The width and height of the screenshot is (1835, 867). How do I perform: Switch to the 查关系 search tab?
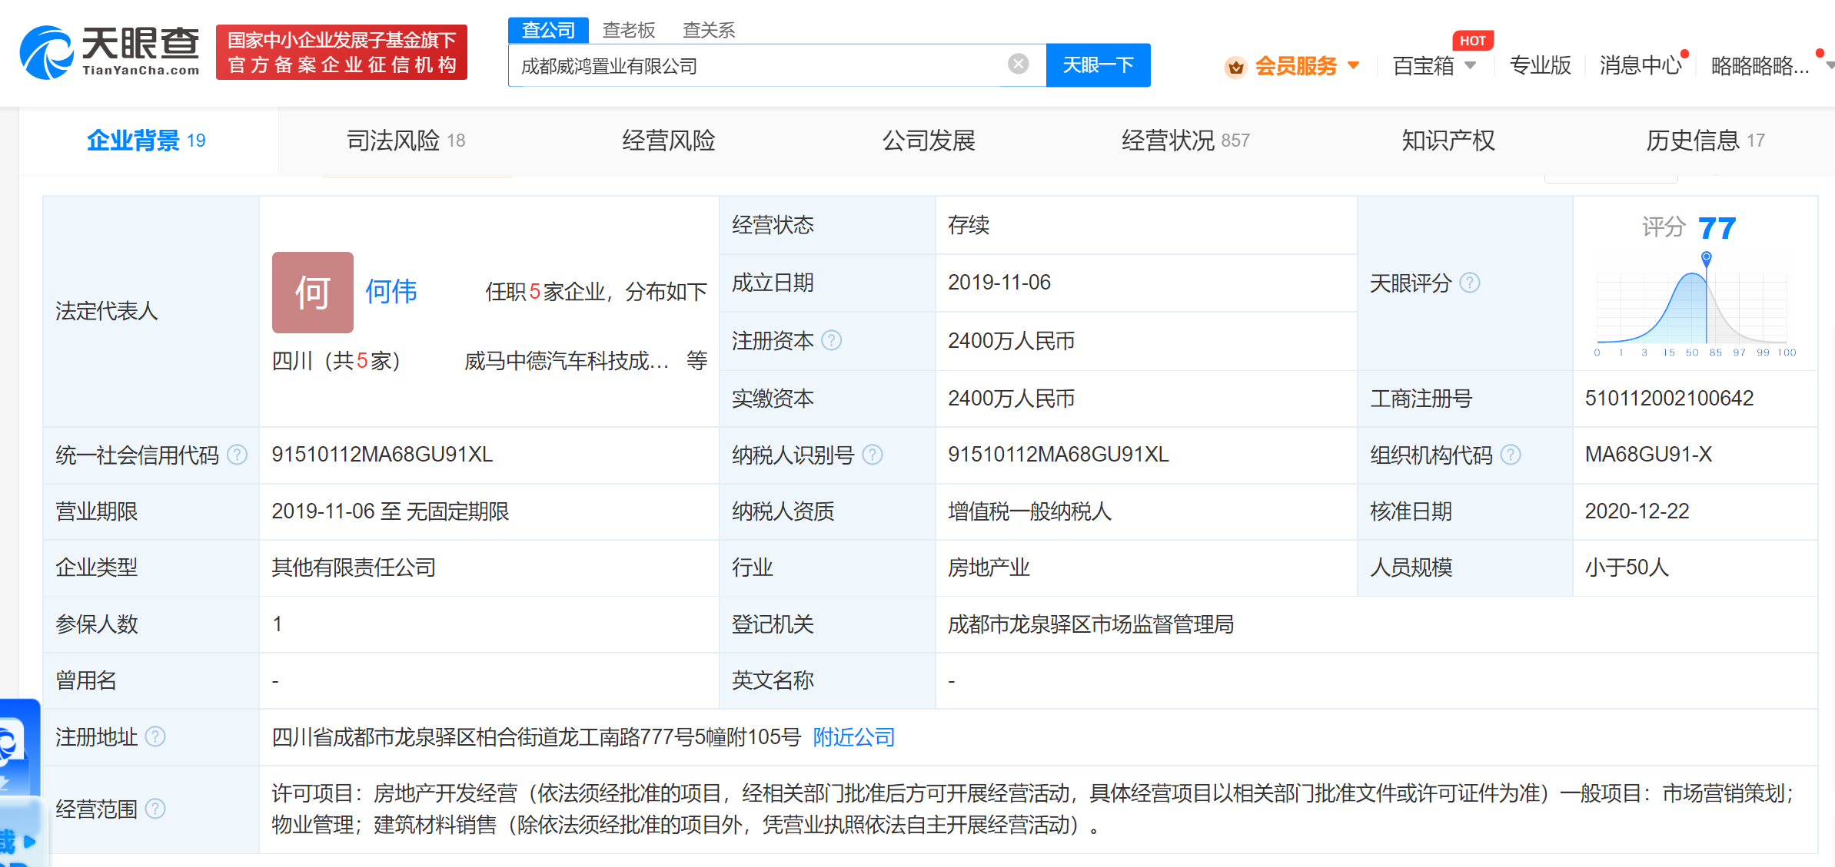coord(709,30)
